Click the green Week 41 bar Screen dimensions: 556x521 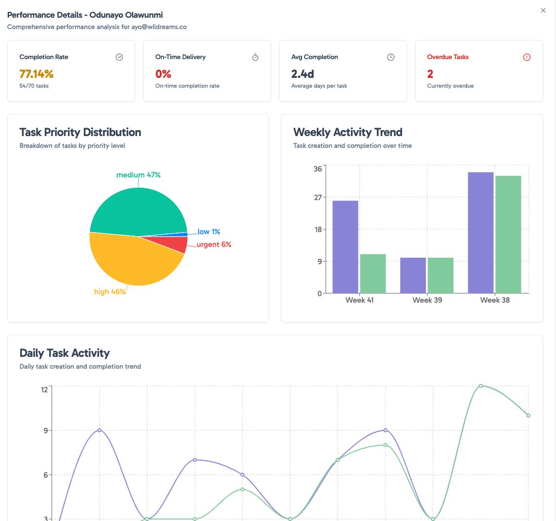tap(373, 274)
